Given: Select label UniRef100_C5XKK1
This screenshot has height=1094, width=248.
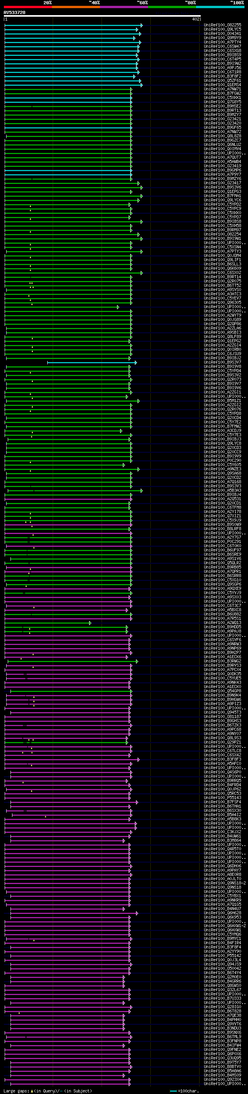Looking at the screenshot, I should pyautogui.click(x=222, y=97).
